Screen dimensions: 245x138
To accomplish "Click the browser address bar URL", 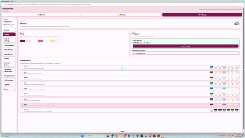I will point(47,5).
